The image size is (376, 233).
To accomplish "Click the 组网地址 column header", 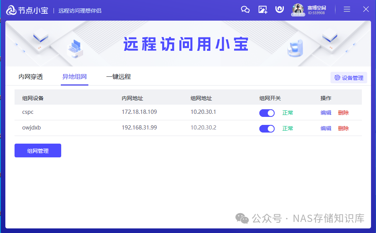I will pos(201,98).
